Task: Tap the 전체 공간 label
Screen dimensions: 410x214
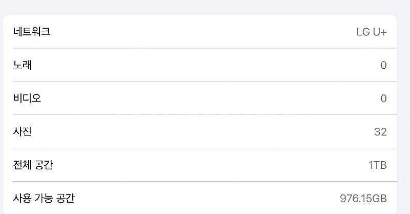Action: [33, 165]
